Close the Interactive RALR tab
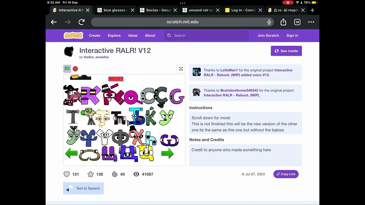Viewport: 365px width, 205px height. pyautogui.click(x=88, y=10)
